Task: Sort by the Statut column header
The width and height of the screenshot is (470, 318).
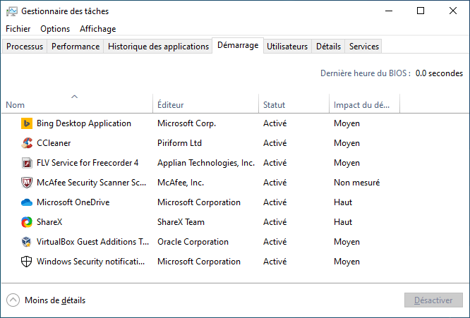Action: [x=294, y=104]
